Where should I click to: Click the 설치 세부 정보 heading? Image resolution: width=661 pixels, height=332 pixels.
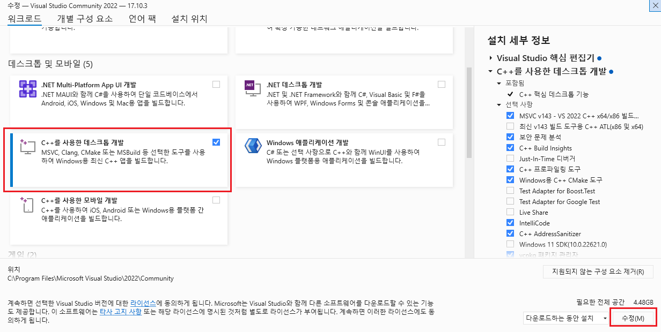[518, 41]
